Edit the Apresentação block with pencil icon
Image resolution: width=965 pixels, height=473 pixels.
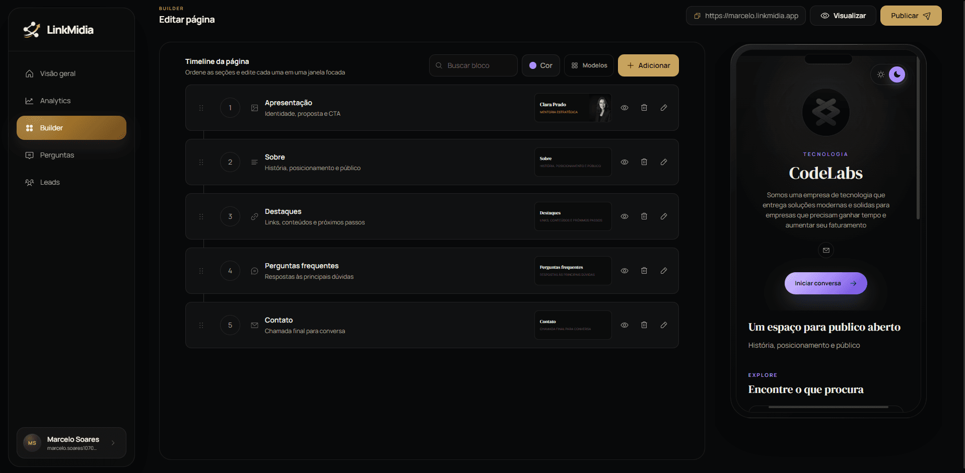pos(664,108)
